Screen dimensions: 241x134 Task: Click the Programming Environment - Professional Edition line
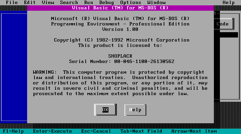pyautogui.click(x=120, y=24)
